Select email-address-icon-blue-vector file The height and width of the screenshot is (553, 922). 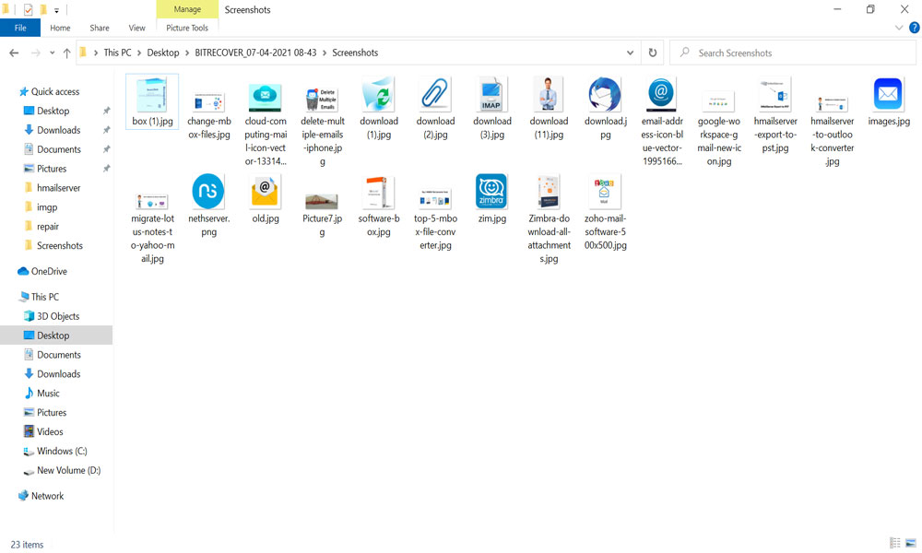[661, 95]
